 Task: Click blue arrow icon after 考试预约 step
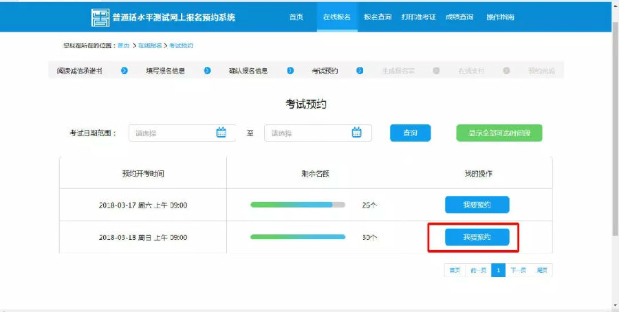coord(360,71)
